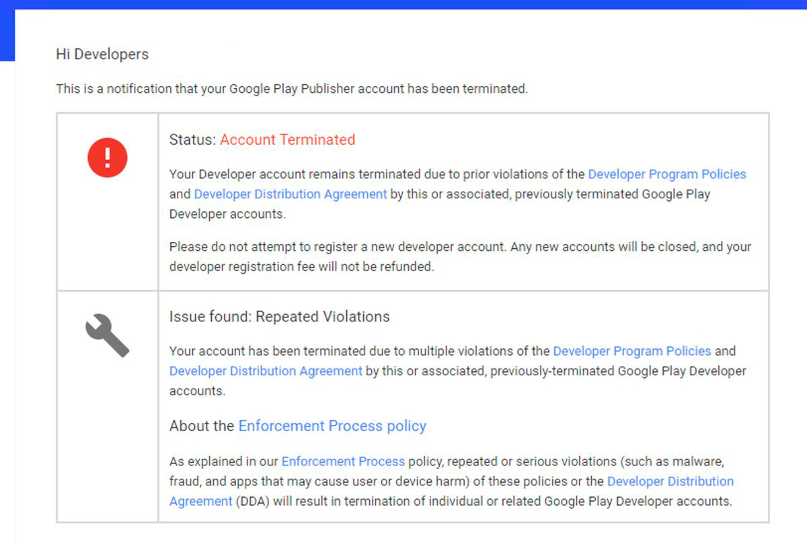Click Enforcement Process link in the last paragraph
Screen dimensions: 807x542
point(343,461)
